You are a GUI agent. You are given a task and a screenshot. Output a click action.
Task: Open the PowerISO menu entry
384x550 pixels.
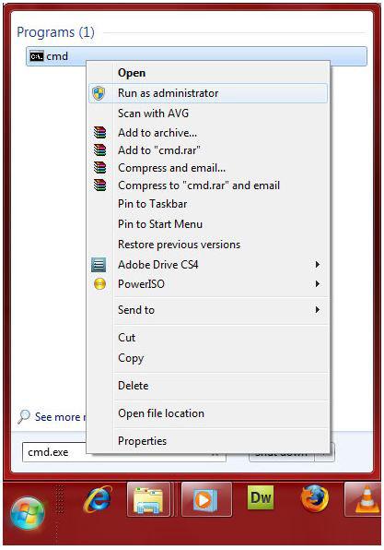208,284
